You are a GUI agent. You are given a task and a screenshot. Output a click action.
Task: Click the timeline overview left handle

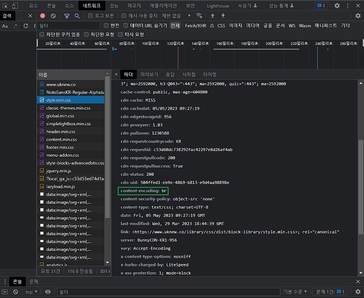(37, 43)
